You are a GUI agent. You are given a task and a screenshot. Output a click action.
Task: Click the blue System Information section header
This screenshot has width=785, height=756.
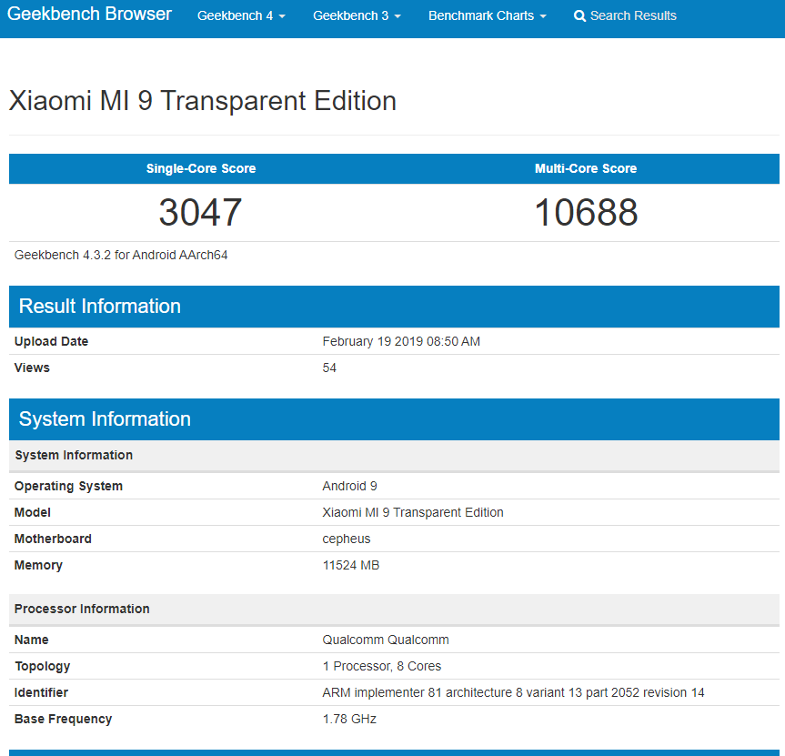[x=394, y=419]
